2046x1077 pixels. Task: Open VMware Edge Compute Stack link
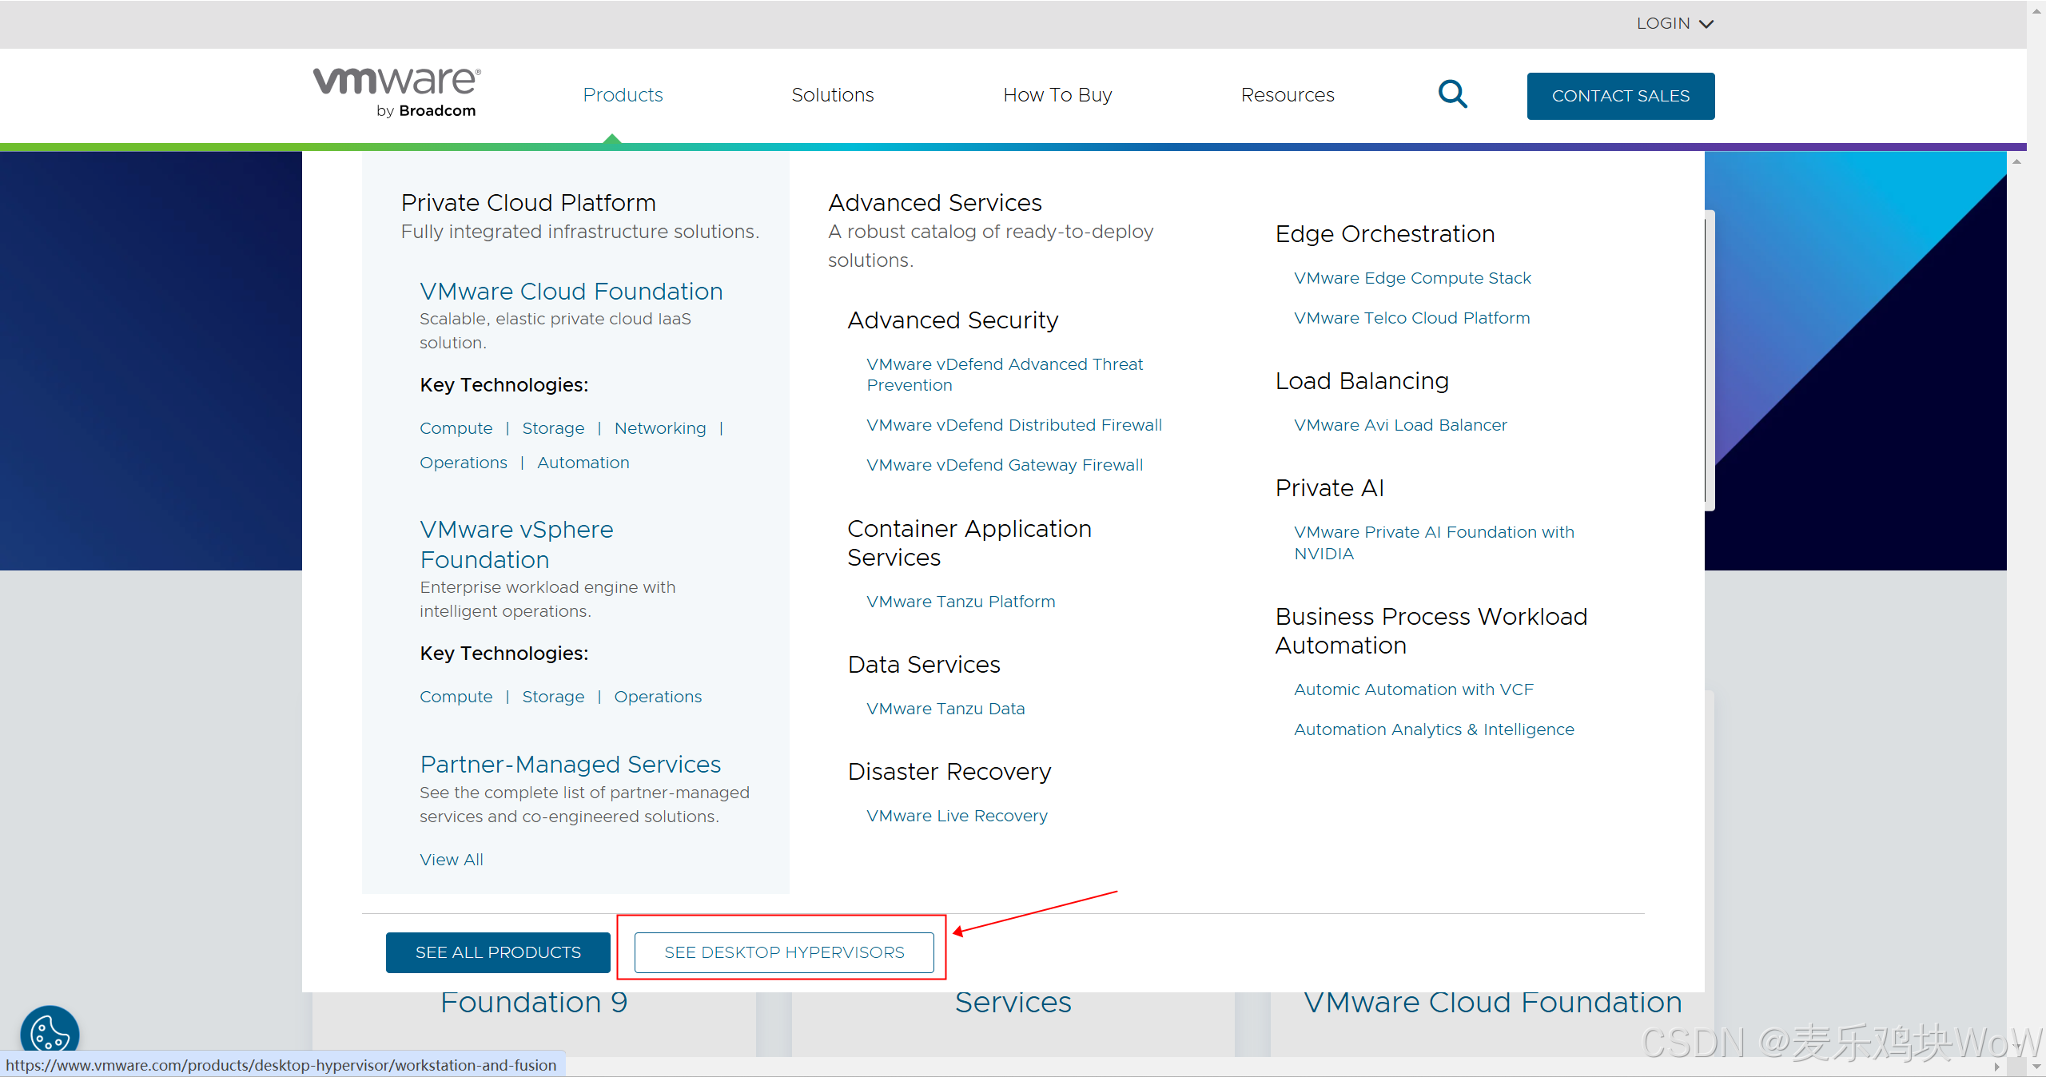(1412, 278)
